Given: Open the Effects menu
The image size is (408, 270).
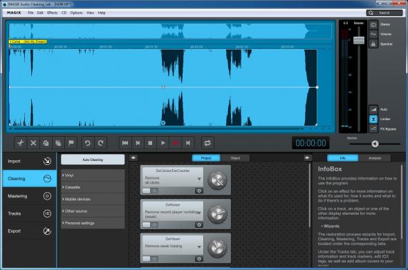Looking at the screenshot, I should tap(53, 12).
